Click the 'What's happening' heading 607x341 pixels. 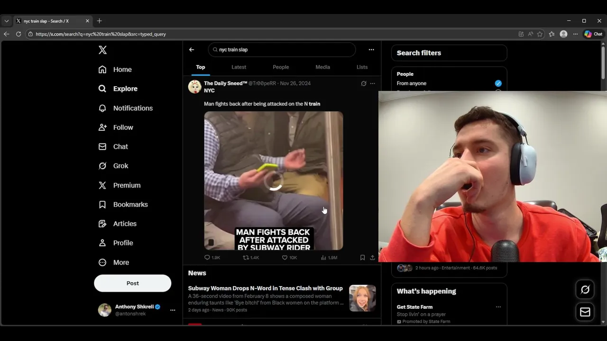tap(426, 291)
